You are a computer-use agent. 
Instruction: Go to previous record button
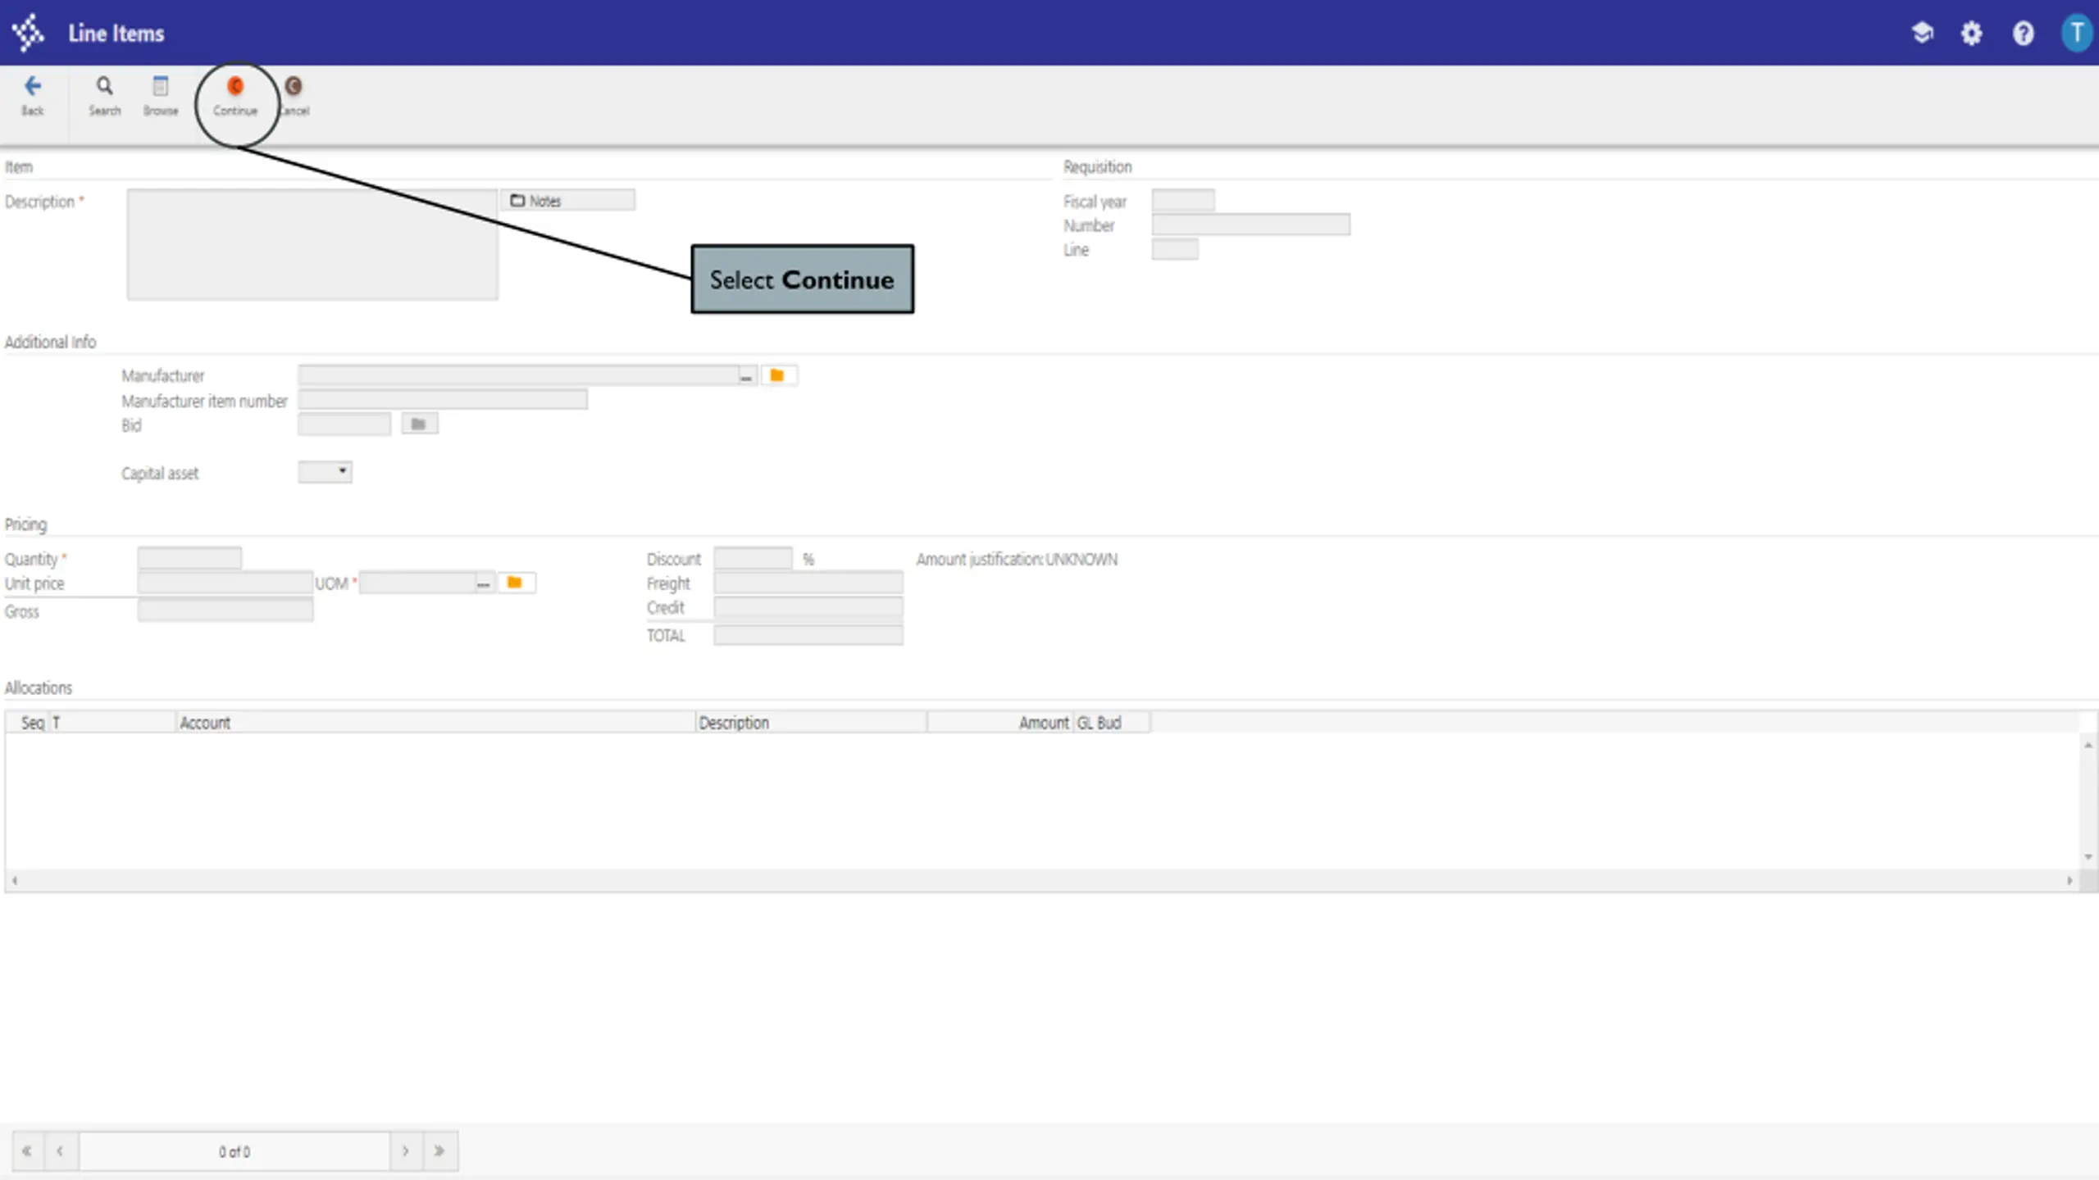pos(61,1151)
